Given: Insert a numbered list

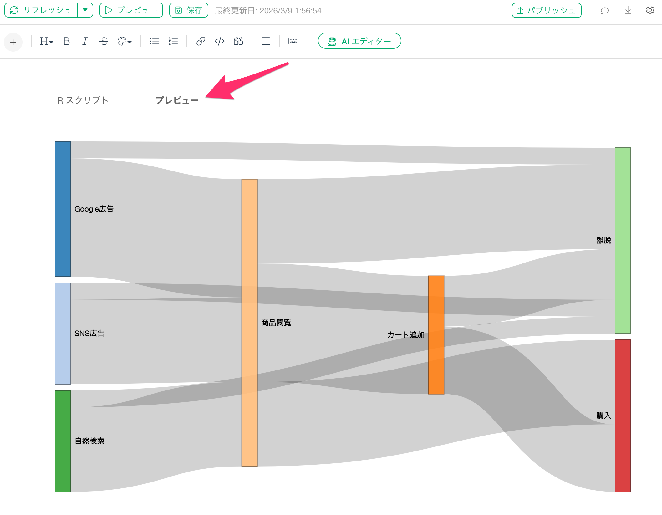Looking at the screenshot, I should (x=173, y=41).
